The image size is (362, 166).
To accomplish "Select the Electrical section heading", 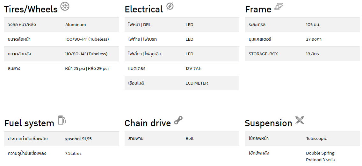I will pyautogui.click(x=144, y=9).
